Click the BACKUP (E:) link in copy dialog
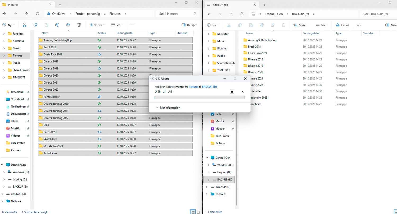397x214 pixels. 209,87
